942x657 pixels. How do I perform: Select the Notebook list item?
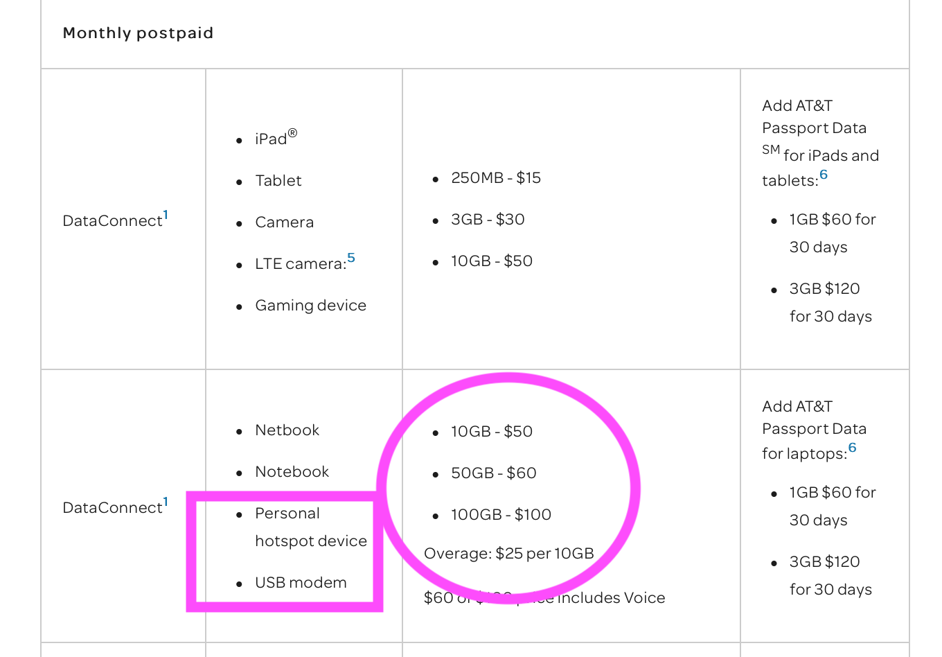coord(292,472)
